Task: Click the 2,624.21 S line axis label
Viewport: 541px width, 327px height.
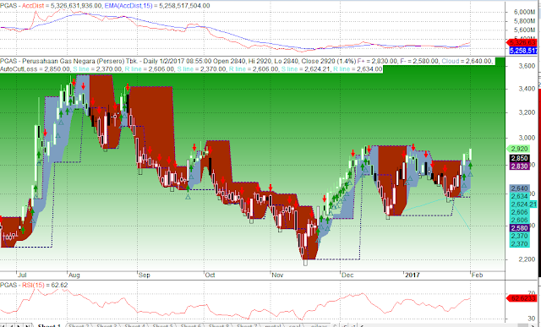Action: (523, 204)
